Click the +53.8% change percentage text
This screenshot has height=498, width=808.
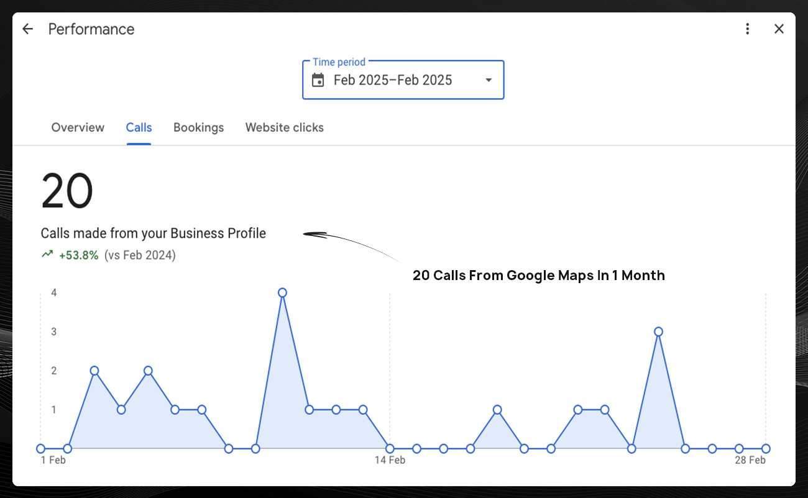point(79,255)
